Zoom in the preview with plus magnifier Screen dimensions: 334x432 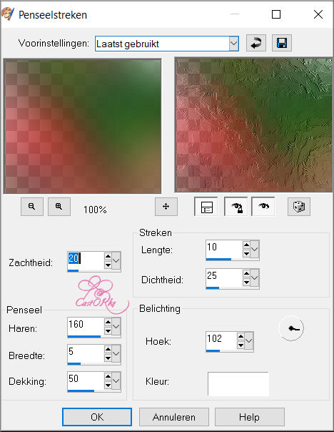coord(59,207)
